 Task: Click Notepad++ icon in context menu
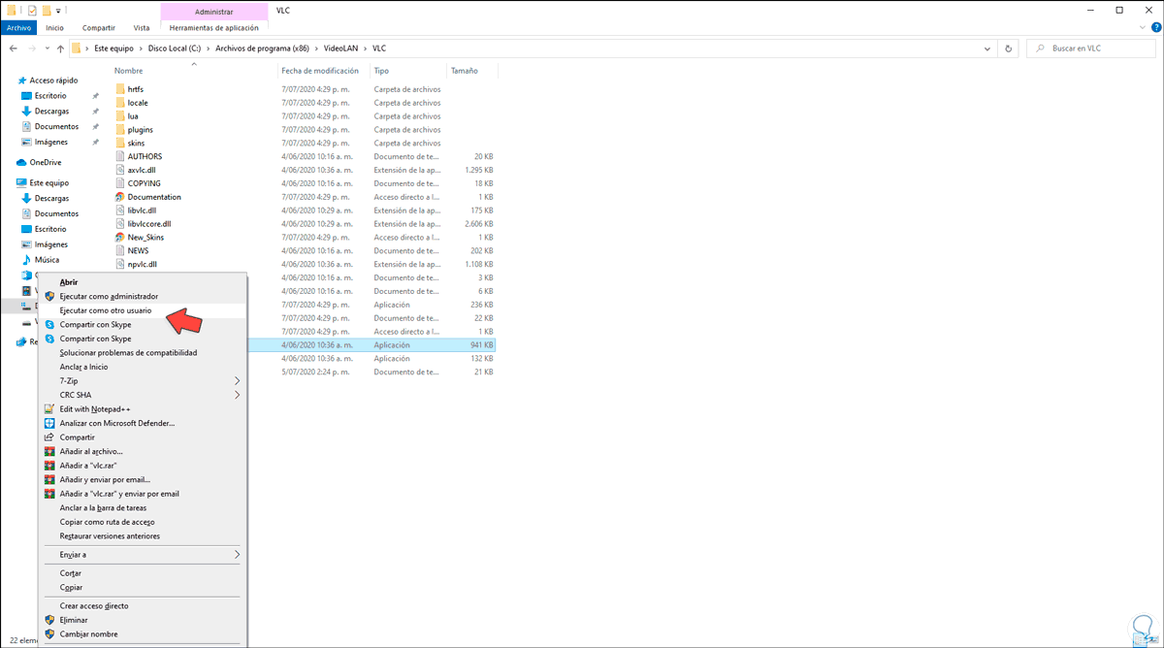[49, 409]
